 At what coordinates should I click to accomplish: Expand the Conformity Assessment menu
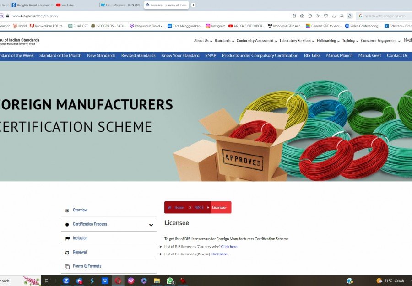(257, 41)
